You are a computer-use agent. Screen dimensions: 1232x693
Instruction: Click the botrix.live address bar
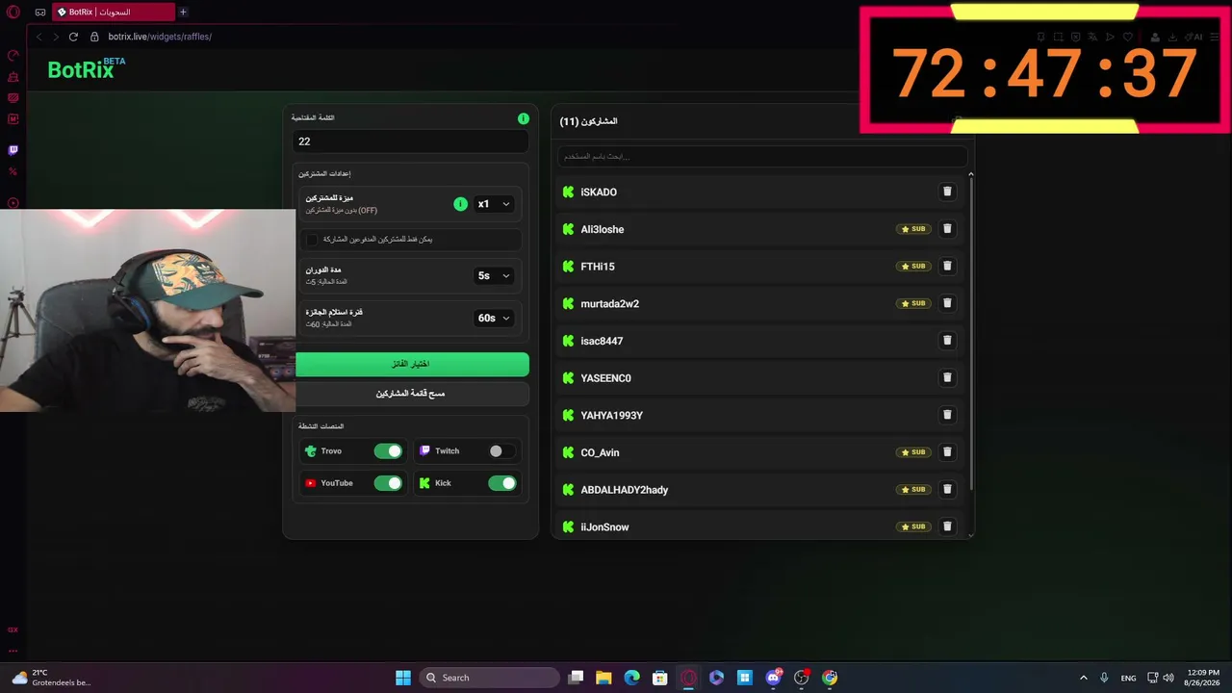pos(160,37)
